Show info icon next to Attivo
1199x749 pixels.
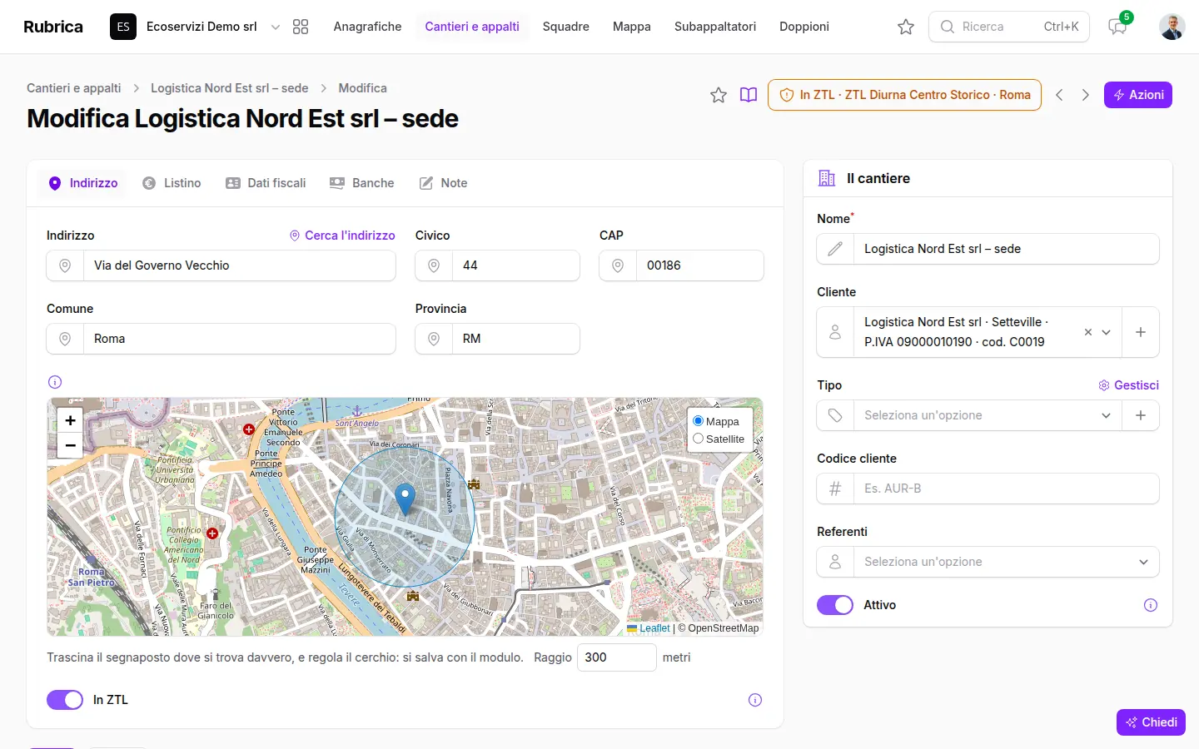[x=1151, y=605]
